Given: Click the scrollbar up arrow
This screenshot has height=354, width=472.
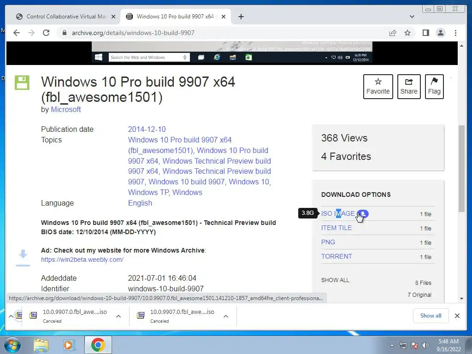Looking at the screenshot, I should coord(461,46).
